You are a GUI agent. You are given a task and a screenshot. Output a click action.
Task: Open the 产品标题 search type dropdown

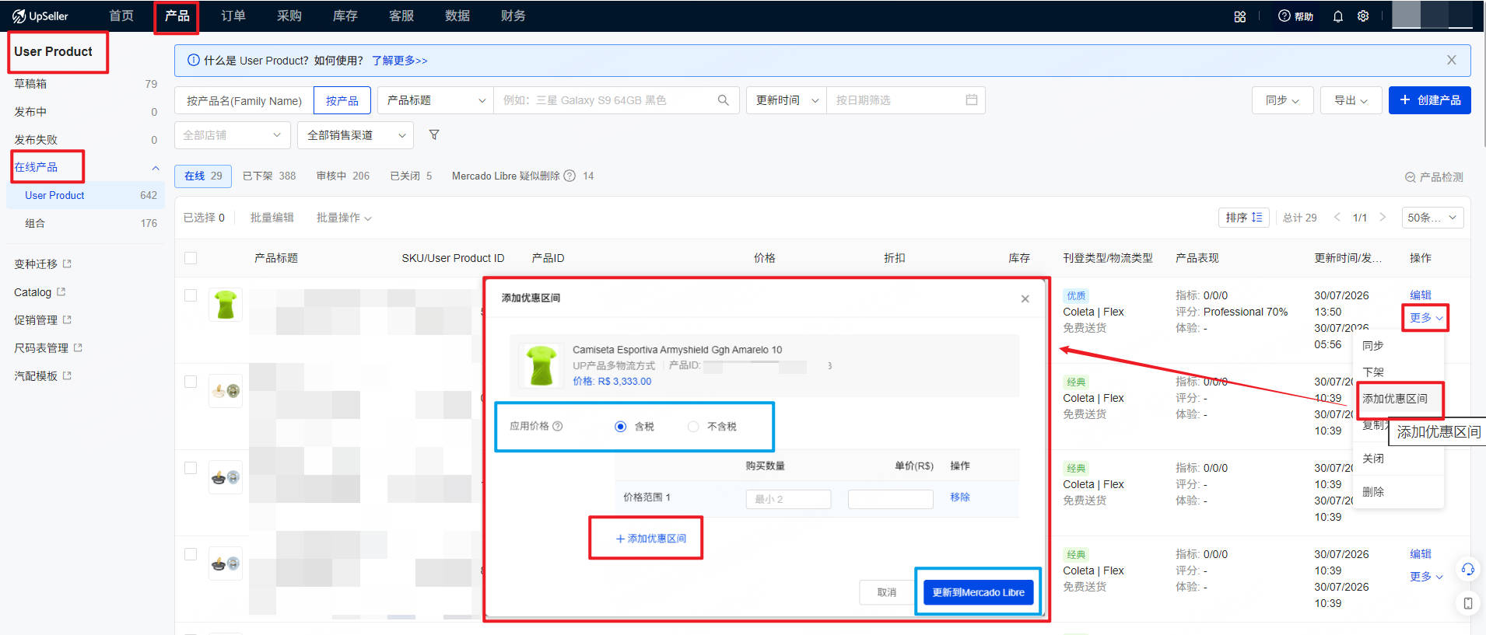pyautogui.click(x=436, y=100)
